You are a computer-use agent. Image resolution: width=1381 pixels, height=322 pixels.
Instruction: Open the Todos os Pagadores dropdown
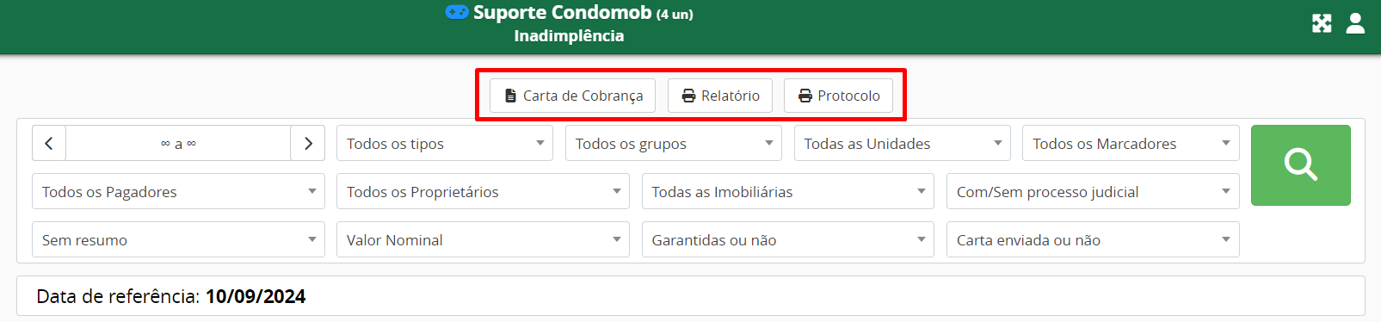(178, 192)
